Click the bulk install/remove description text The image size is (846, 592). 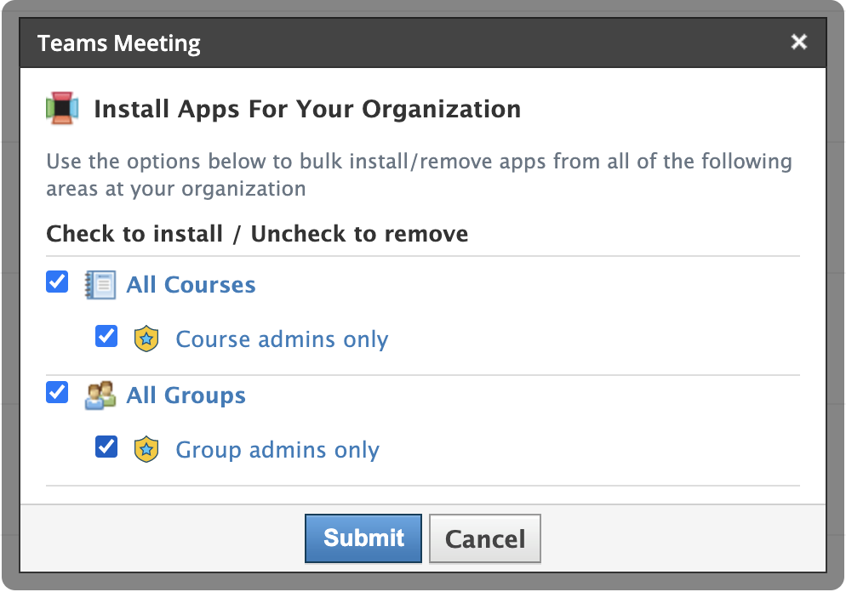(x=419, y=174)
